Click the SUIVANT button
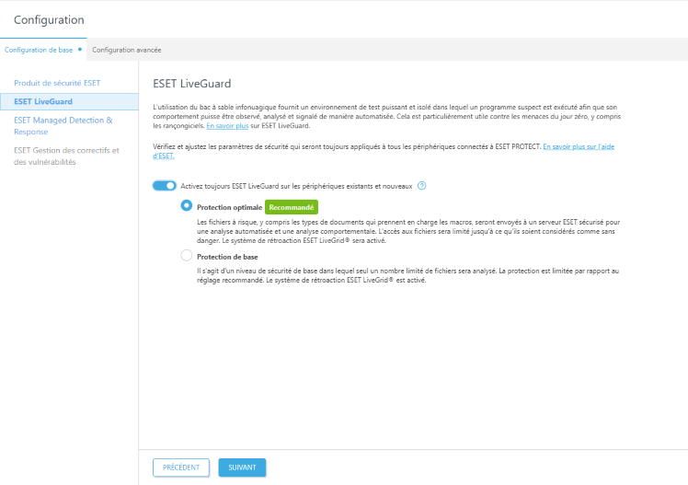 tap(242, 468)
